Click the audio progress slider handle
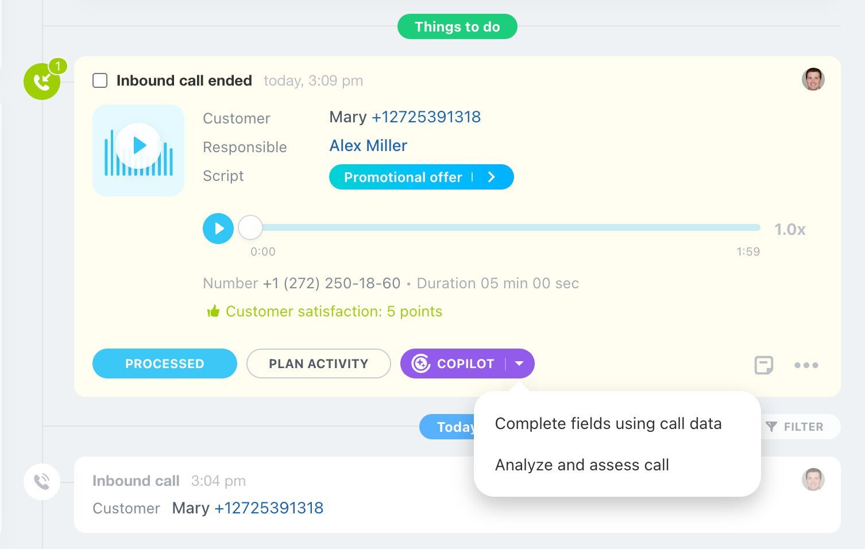Screen dimensions: 865x549 coord(250,228)
